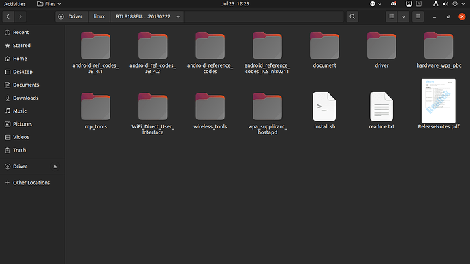Go to the Driver path segment

pos(72,16)
